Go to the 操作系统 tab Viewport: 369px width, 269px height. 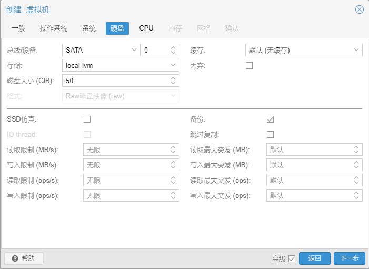click(x=54, y=28)
